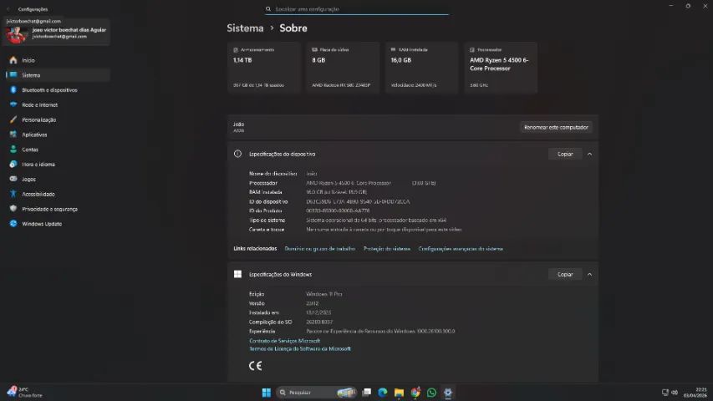713x401 pixels.
Task: Open Acessibilidade icon in sidebar
Action: [13, 194]
